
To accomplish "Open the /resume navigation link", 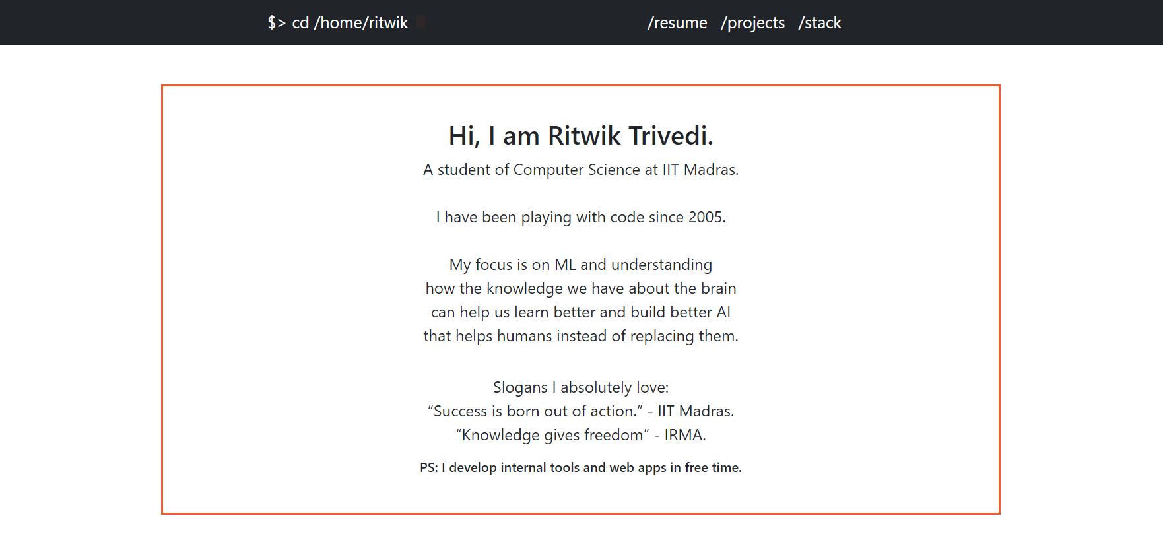I will [677, 23].
